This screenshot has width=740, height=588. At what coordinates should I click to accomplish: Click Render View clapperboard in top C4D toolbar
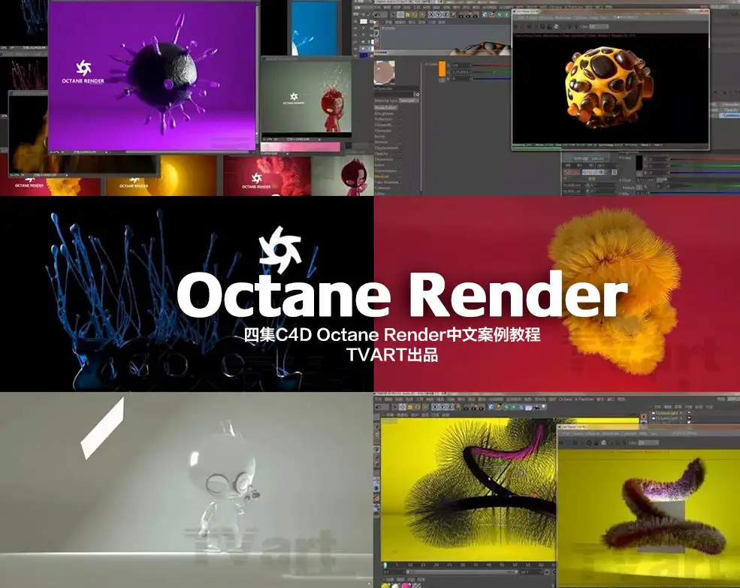click(461, 15)
